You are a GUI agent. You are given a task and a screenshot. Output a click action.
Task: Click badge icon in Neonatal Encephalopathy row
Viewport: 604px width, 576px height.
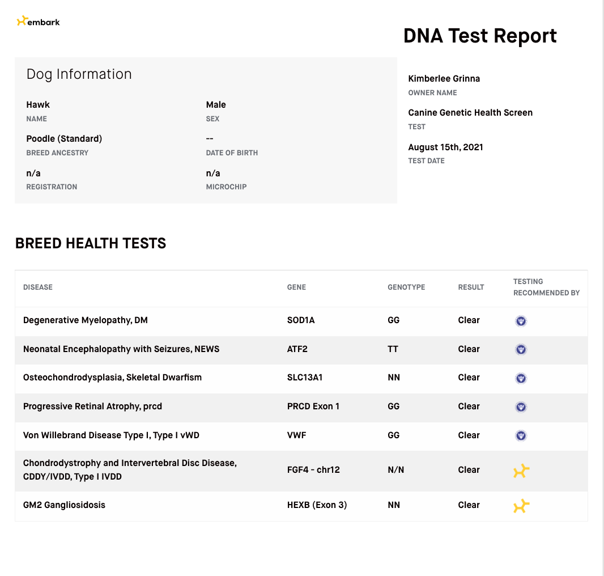pyautogui.click(x=521, y=349)
